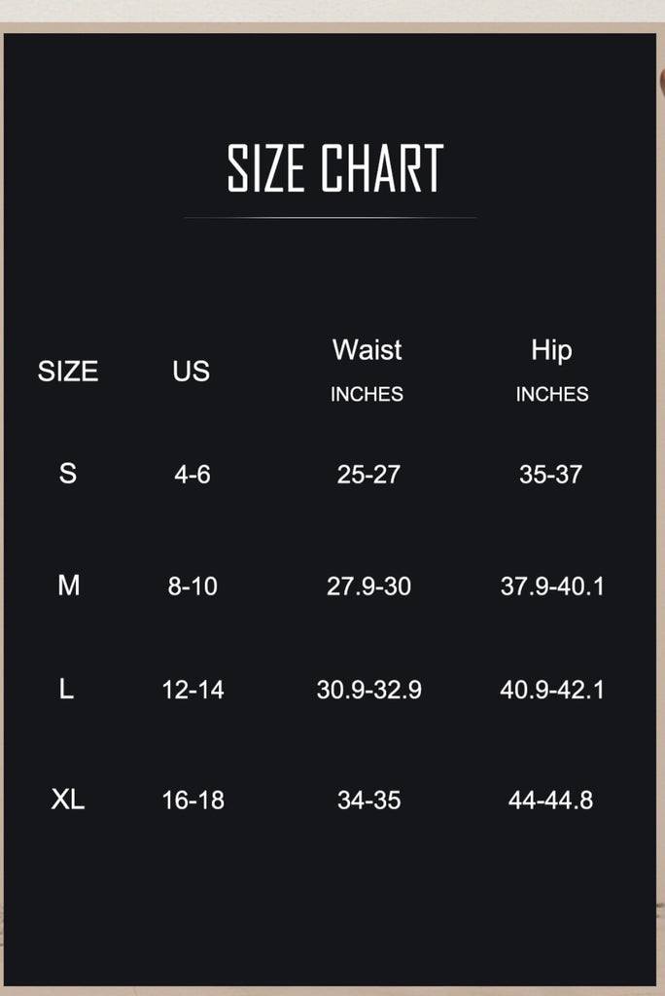Screen dimensions: 665x996
Task: Select the SIZE column header
Action: tap(68, 372)
